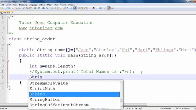
Task: Open the Edit menu
Action: click(x=2, y=5)
